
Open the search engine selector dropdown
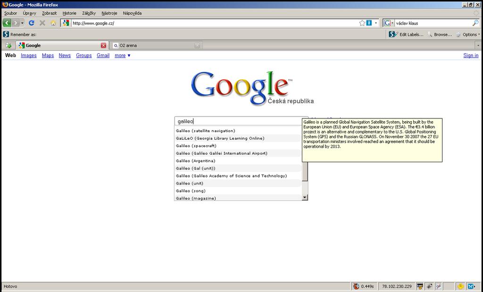click(389, 23)
